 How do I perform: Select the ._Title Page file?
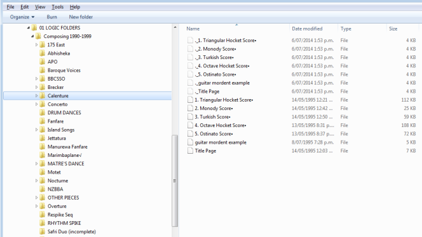(207, 91)
